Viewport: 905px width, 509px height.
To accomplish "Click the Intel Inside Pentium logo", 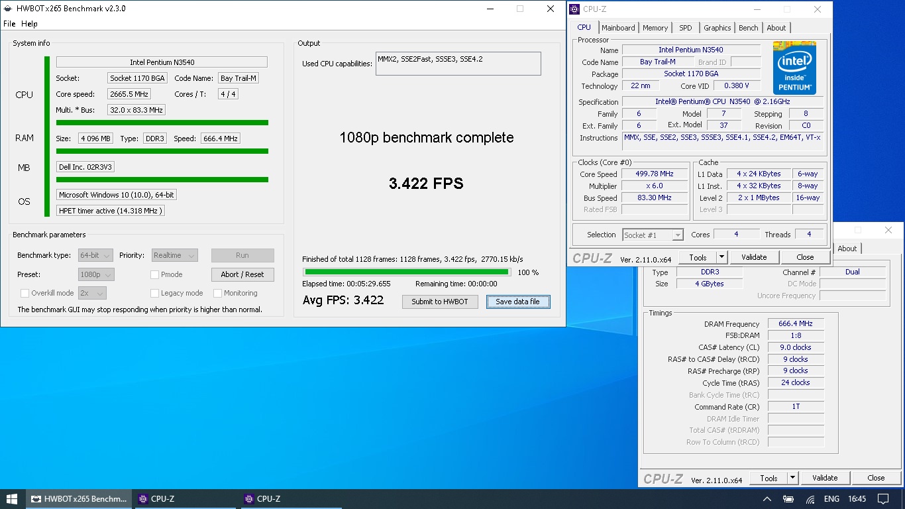I will pyautogui.click(x=794, y=68).
